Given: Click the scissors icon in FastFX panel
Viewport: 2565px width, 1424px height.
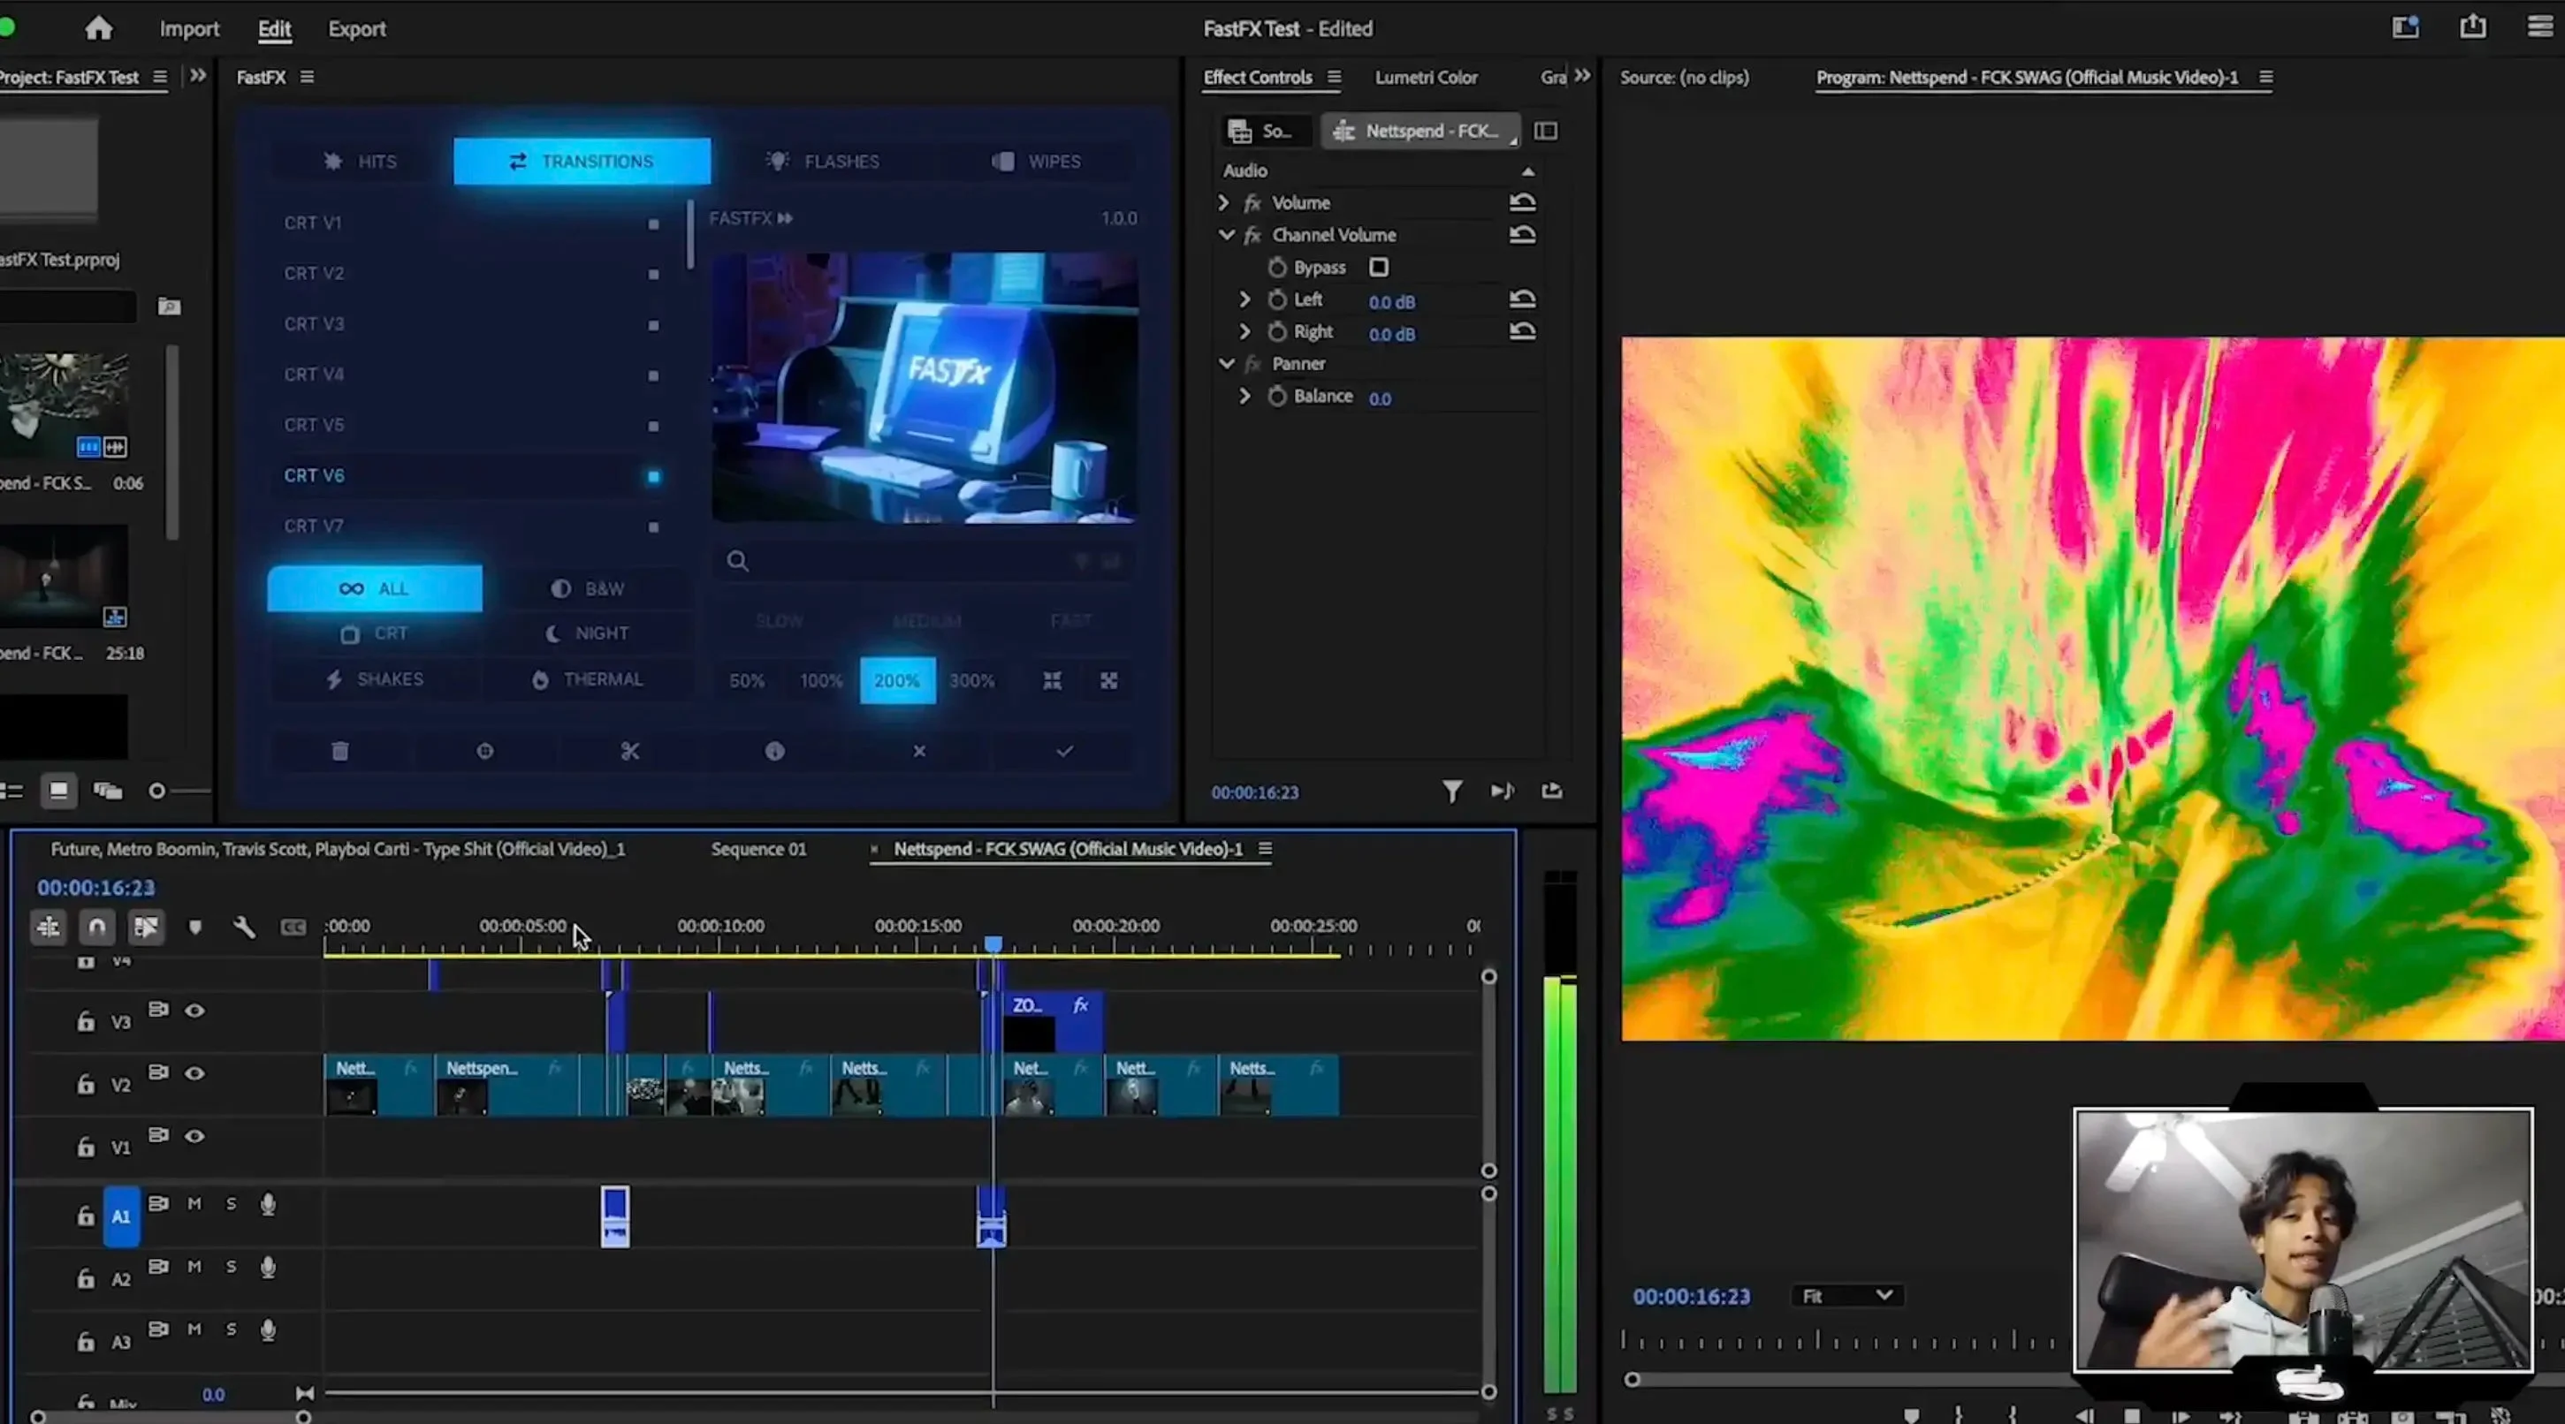Looking at the screenshot, I should [630, 751].
